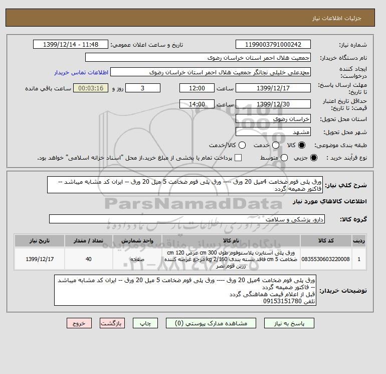Click quantity cell 40
The image size is (386, 374).
coord(89,259)
